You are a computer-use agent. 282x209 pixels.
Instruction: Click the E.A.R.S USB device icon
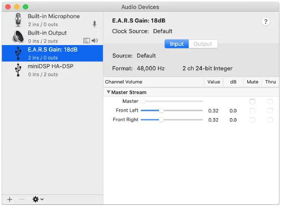(18, 53)
